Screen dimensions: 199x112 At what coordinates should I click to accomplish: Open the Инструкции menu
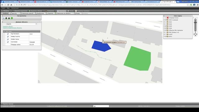tap(15, 8)
